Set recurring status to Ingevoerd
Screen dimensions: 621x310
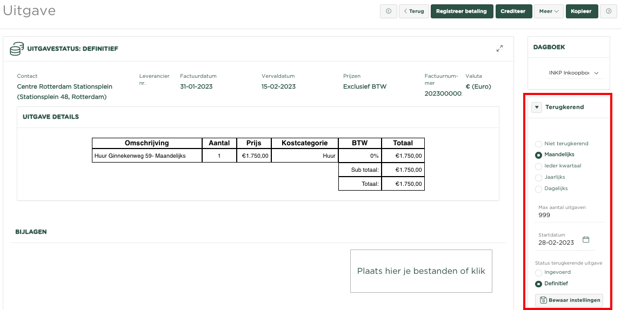(538, 272)
